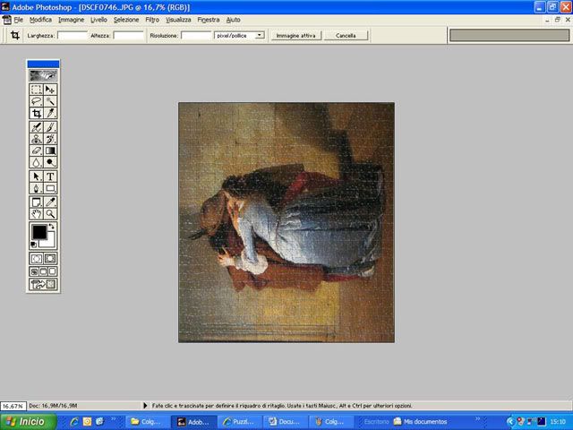573x430 pixels.
Task: Switch to Puzzl... taskbar window
Action: 239,422
